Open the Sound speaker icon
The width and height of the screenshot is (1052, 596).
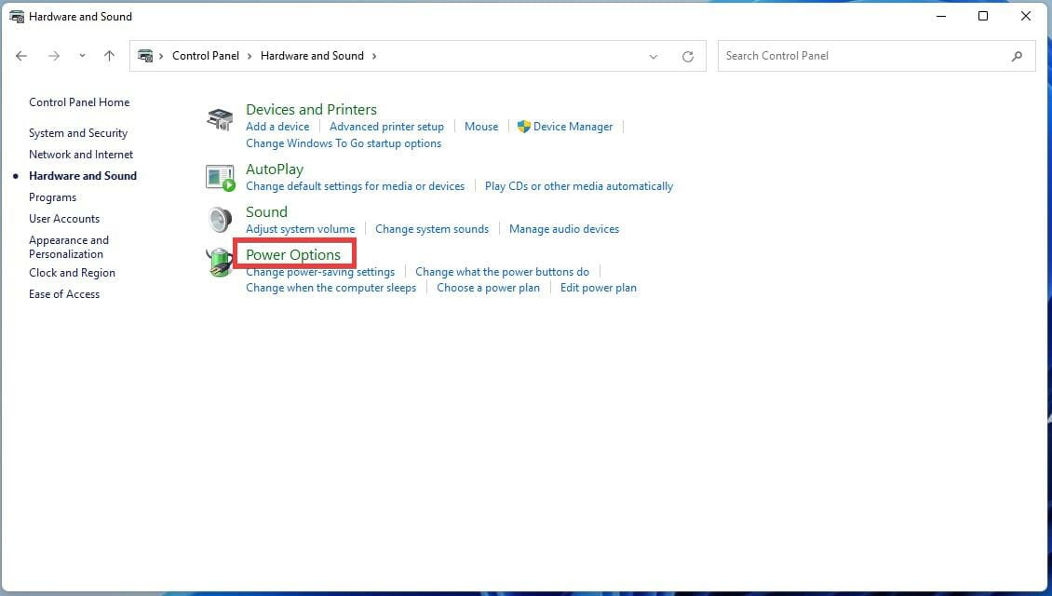point(220,220)
